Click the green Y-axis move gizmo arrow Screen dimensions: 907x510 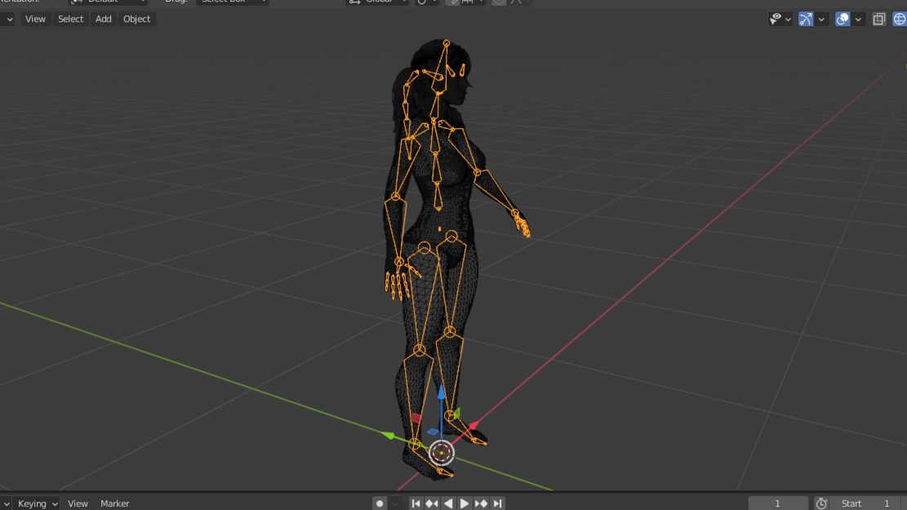(x=388, y=435)
